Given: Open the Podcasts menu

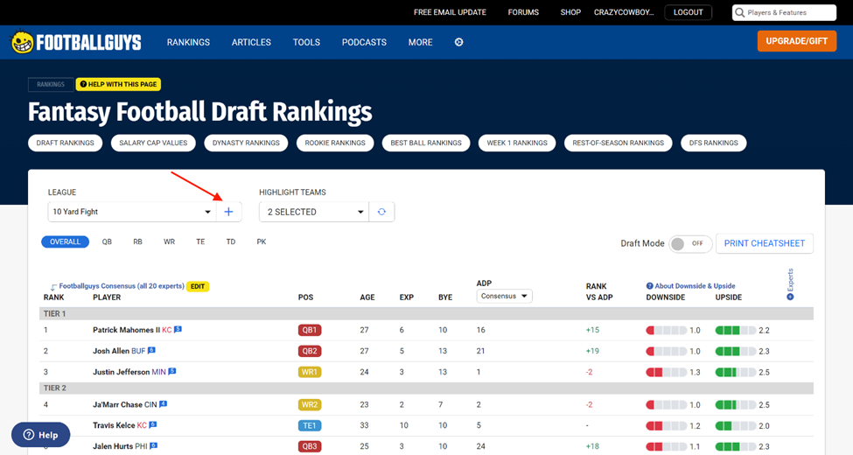Looking at the screenshot, I should pos(364,42).
